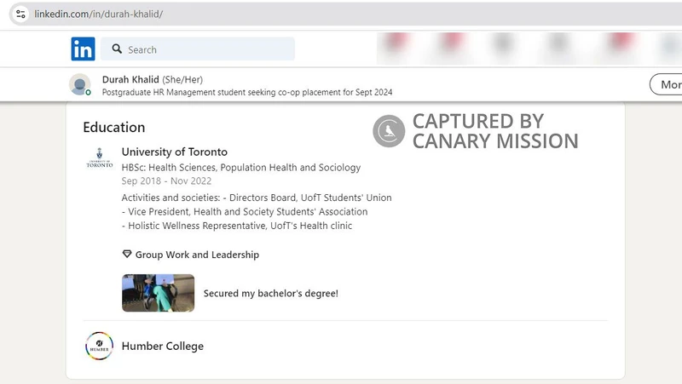Click the Education section heading

point(114,127)
